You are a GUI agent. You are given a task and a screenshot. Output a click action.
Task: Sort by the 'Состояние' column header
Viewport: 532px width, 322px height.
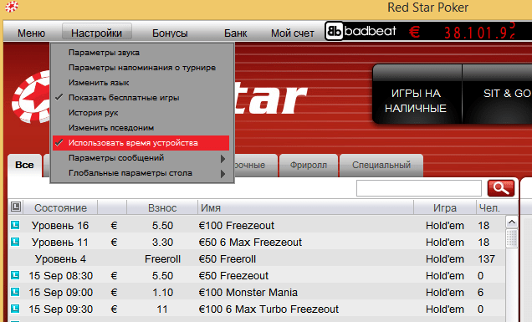coord(60,207)
